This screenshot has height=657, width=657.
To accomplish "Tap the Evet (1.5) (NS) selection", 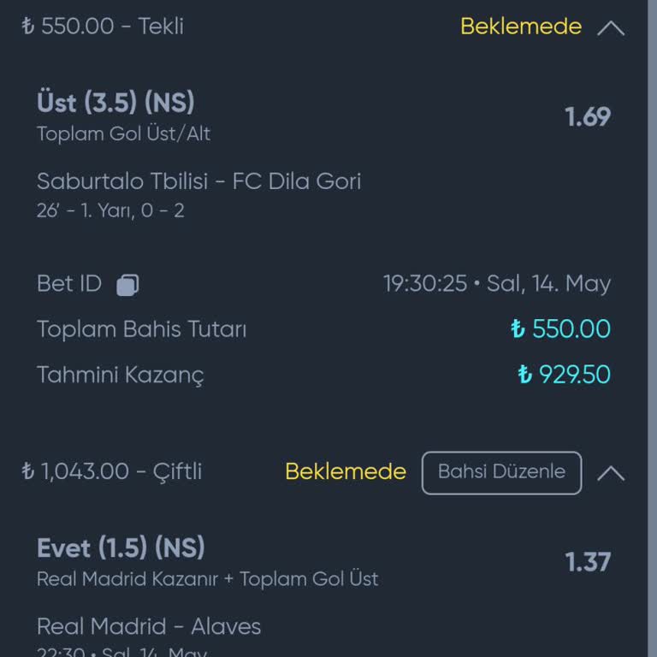I will [121, 548].
